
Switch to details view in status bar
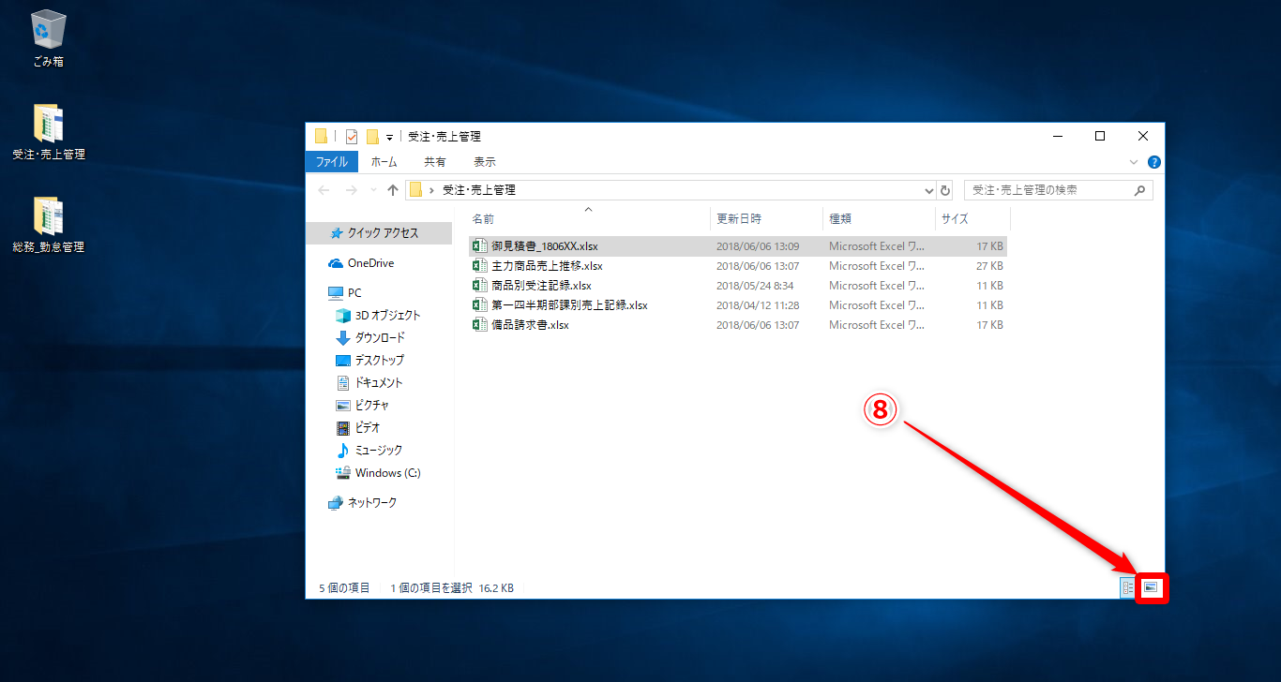coord(1127,587)
